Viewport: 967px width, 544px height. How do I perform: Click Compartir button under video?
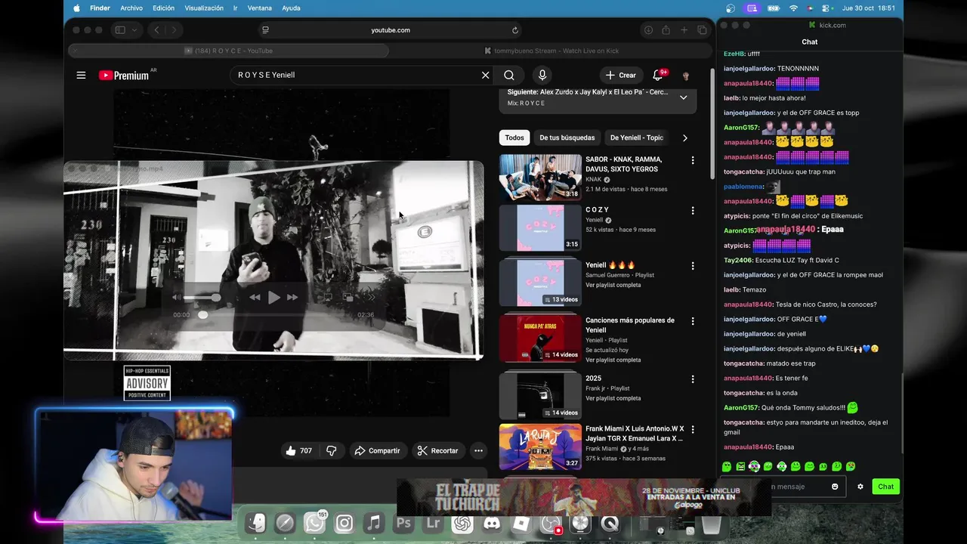(x=377, y=450)
